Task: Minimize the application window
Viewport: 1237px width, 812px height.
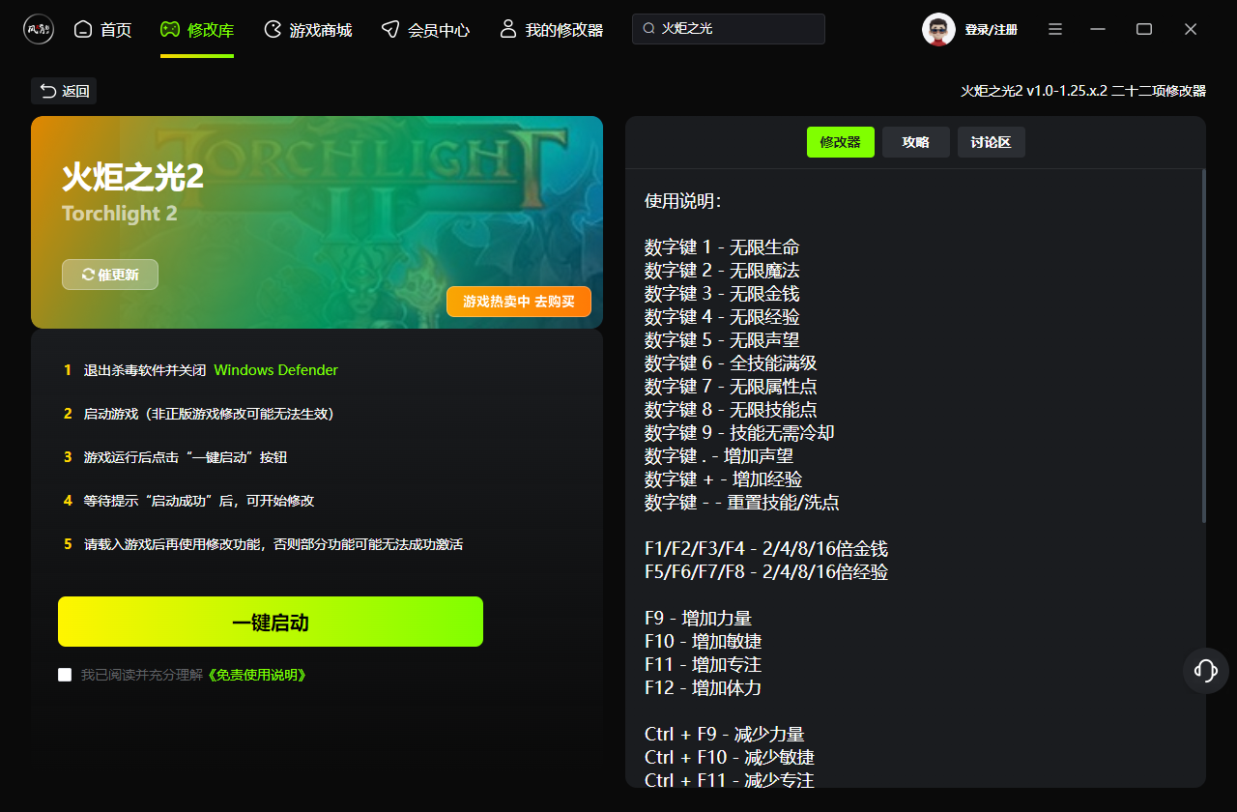Action: click(1098, 29)
